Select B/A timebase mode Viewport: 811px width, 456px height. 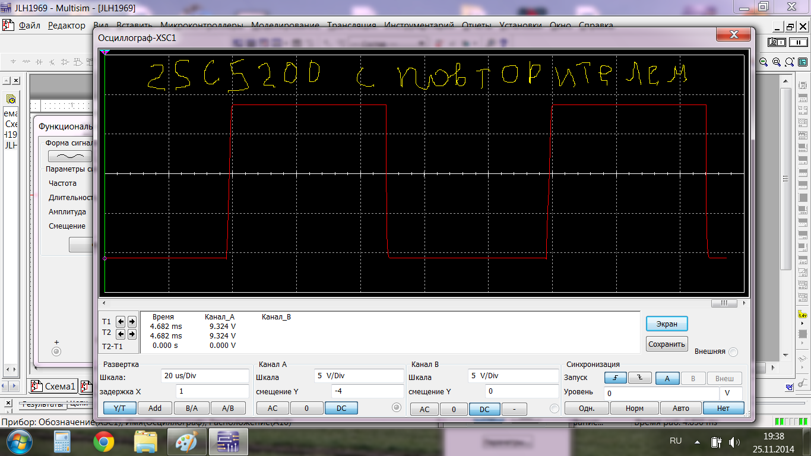pos(192,408)
